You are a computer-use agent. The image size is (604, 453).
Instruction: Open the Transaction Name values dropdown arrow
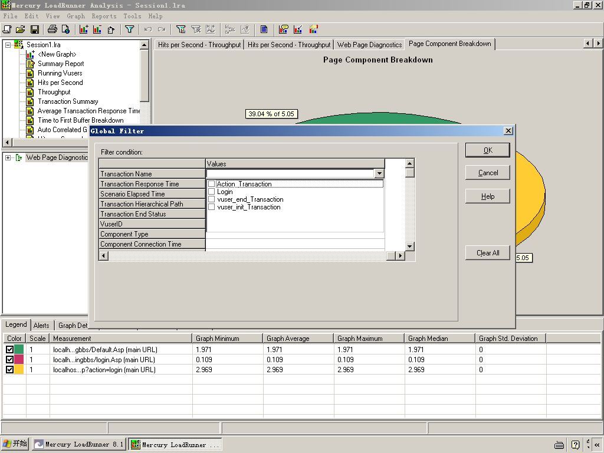[x=379, y=174]
